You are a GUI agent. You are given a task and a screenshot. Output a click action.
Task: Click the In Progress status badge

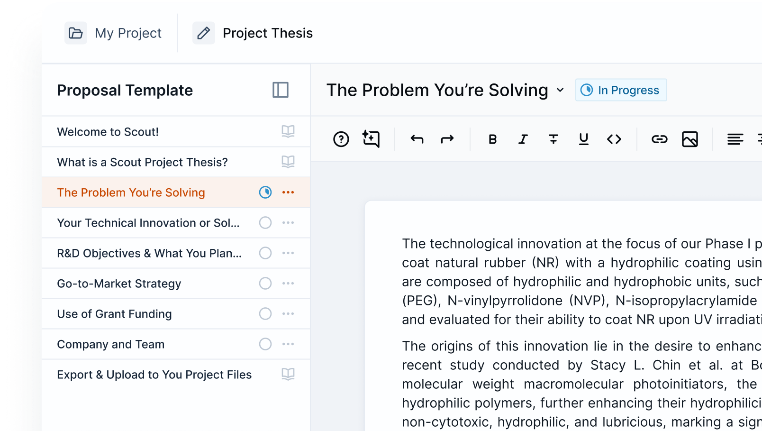point(621,90)
